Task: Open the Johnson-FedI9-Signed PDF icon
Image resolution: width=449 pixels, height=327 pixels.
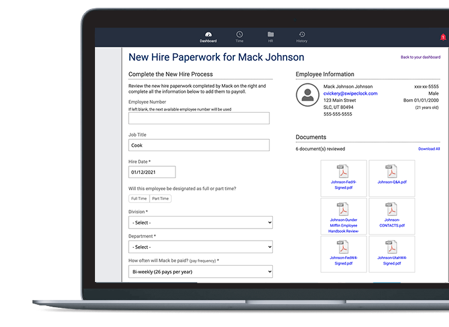Action: (343, 171)
